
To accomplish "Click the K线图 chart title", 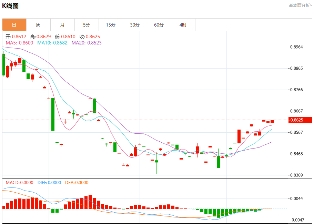I will 10,6.
